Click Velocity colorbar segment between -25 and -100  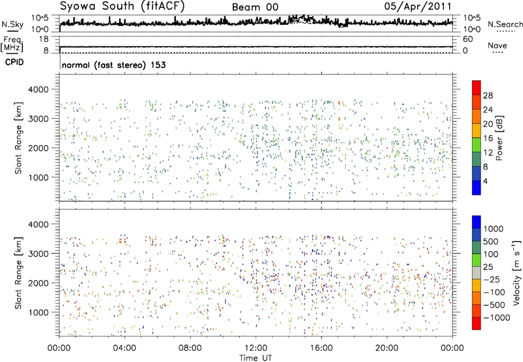pyautogui.click(x=477, y=286)
